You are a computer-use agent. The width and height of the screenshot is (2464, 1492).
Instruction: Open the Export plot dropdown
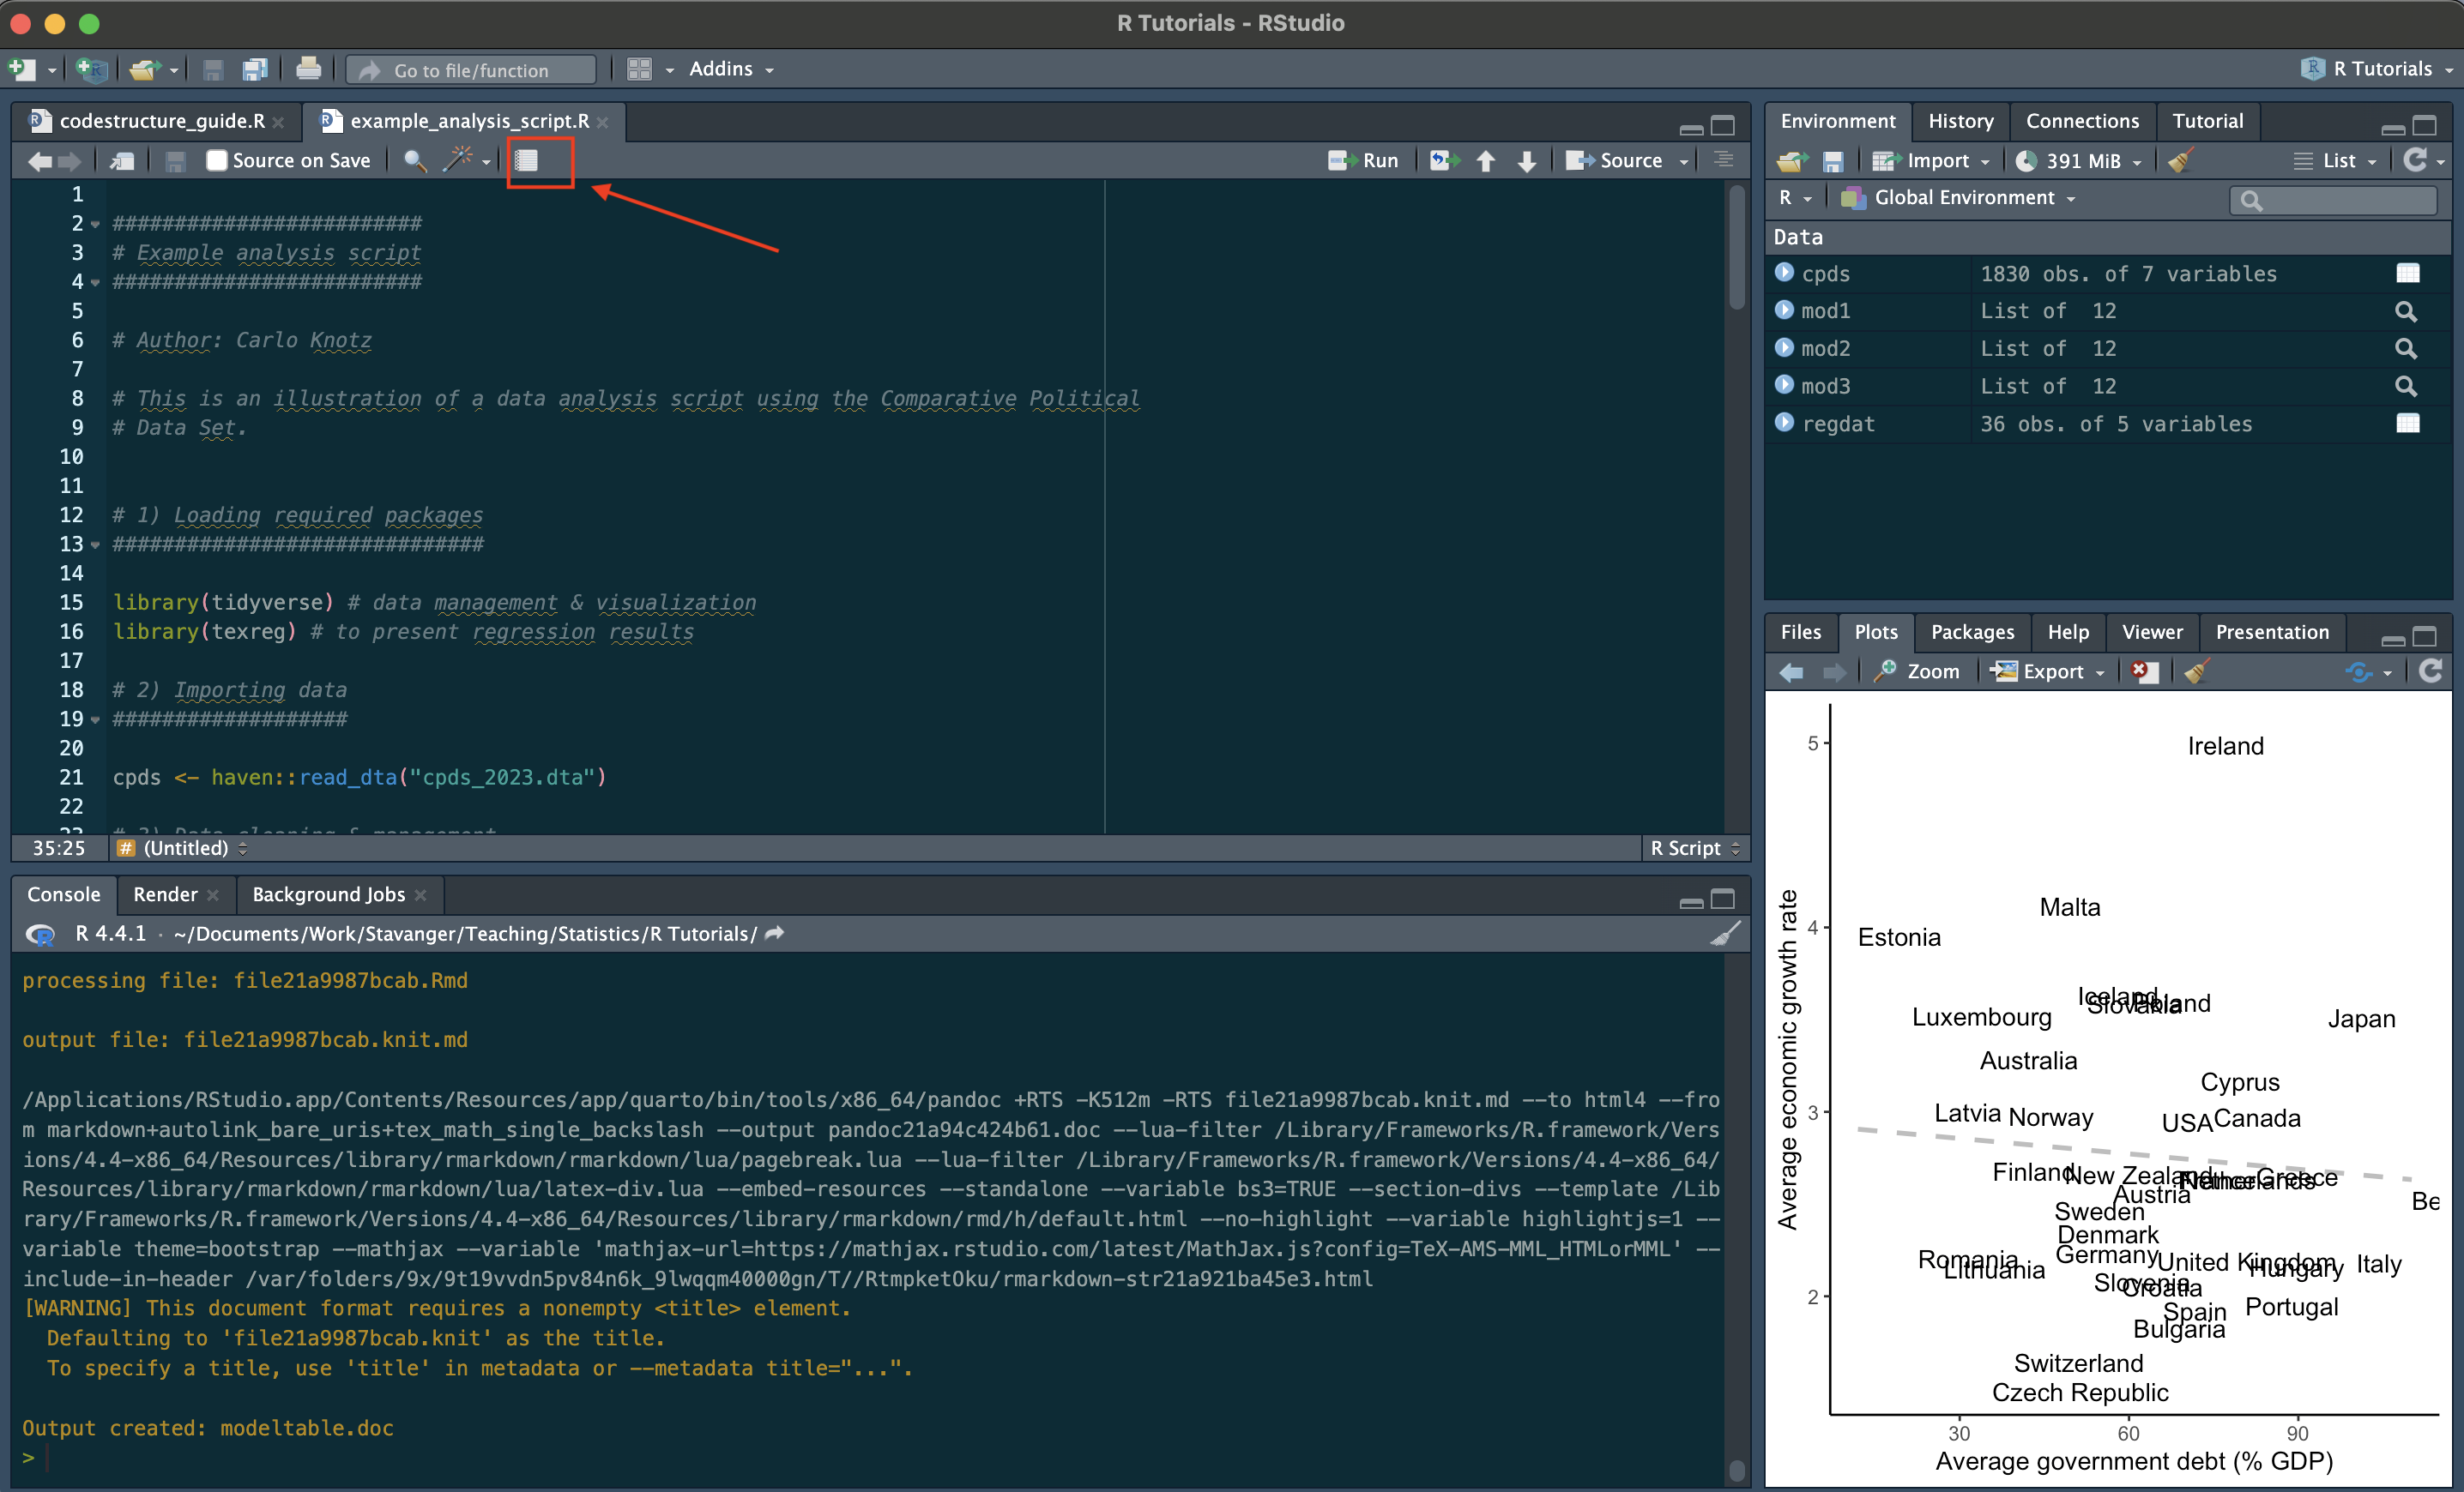[2050, 671]
